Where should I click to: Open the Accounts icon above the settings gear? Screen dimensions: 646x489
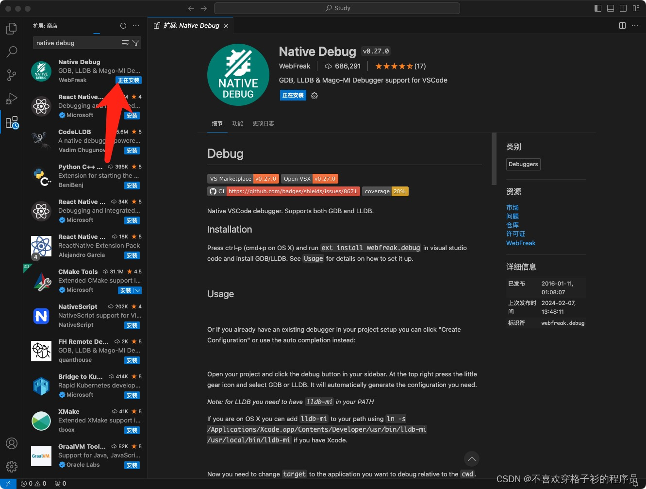coord(11,443)
